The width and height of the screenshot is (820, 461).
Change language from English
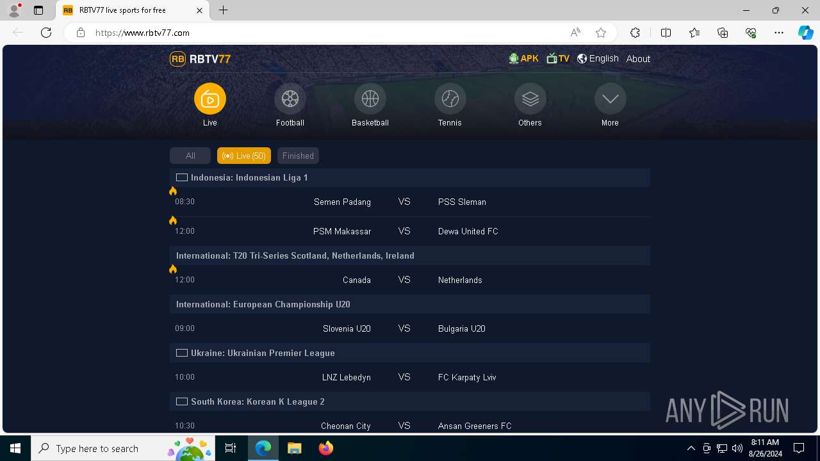pos(598,58)
